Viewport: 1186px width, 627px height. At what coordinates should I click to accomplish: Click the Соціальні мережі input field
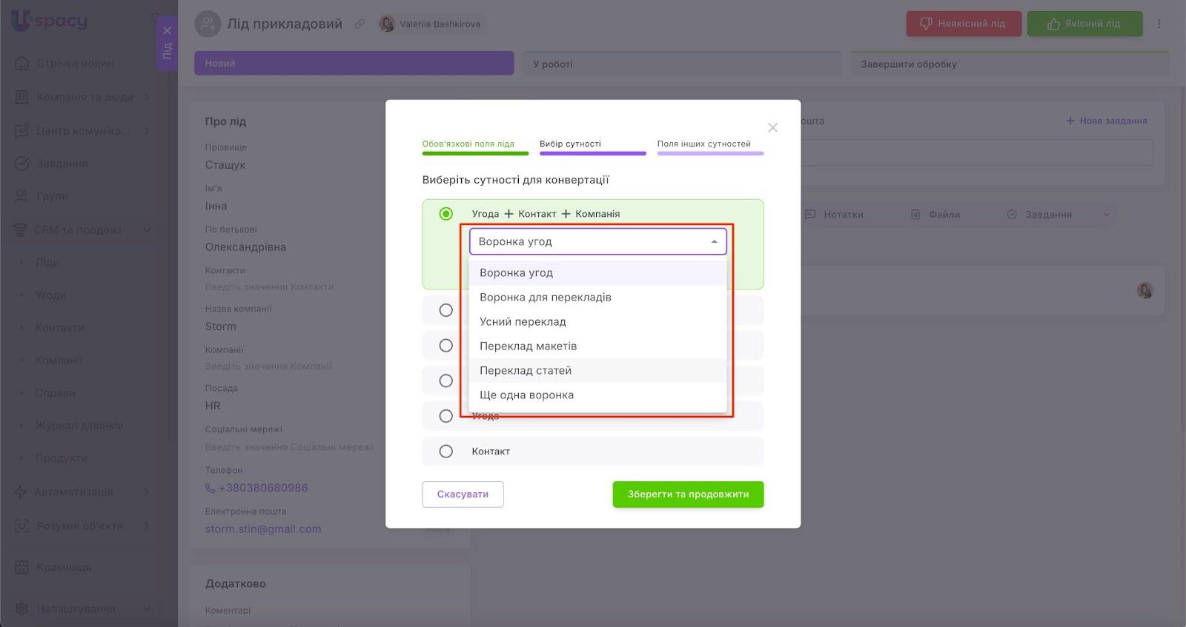click(290, 447)
